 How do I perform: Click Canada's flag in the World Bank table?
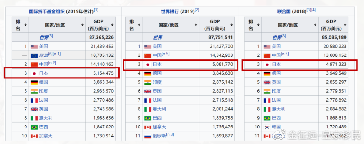coord(148,127)
